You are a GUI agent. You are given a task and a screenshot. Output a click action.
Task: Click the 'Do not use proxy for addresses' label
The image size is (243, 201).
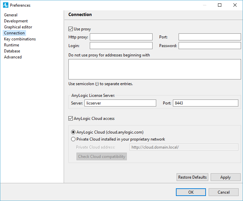109,55
